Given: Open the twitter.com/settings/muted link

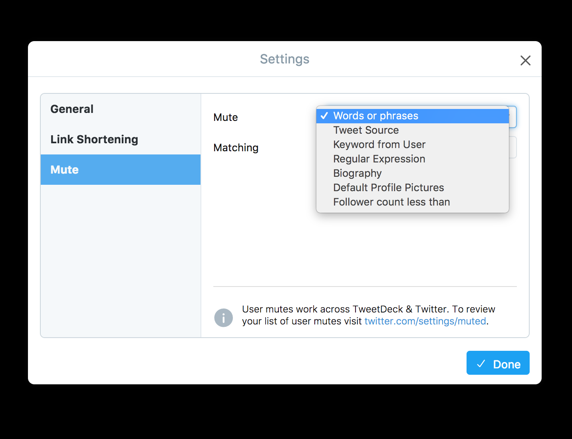Looking at the screenshot, I should [425, 321].
